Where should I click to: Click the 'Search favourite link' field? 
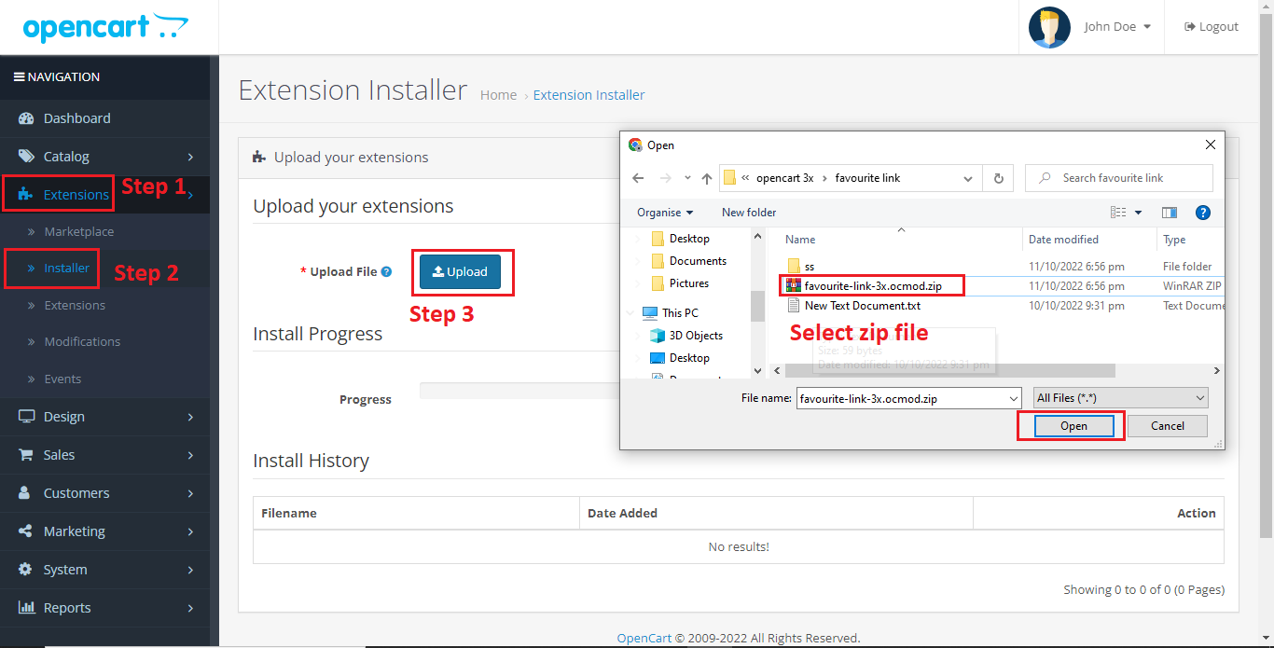1119,178
